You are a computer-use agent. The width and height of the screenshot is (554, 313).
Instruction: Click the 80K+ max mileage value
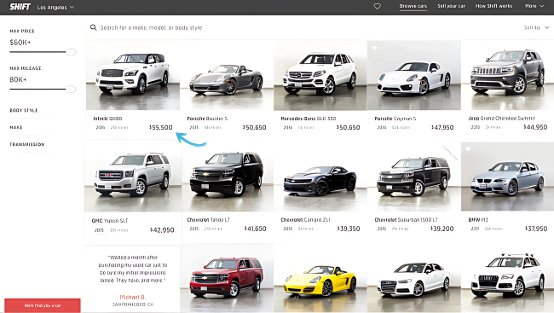(18, 79)
